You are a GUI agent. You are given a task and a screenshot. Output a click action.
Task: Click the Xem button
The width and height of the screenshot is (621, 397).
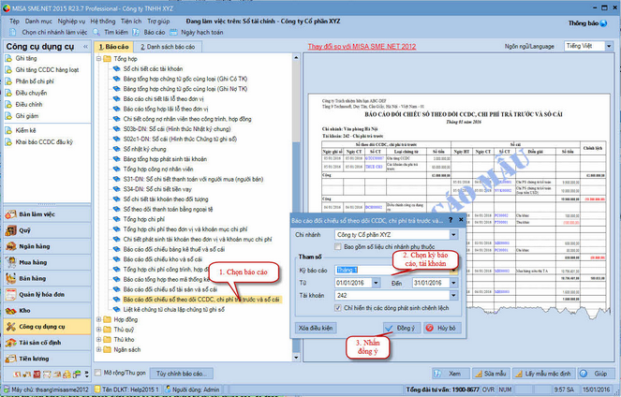tap(451, 374)
